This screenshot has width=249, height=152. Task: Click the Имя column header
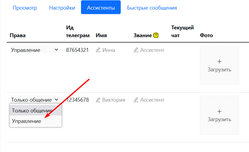[101, 35]
